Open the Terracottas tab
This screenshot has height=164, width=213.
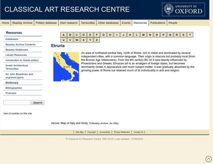point(88,23)
